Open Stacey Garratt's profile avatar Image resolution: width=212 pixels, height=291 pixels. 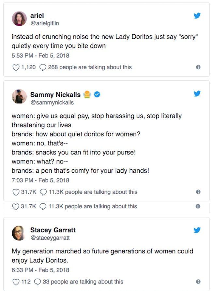point(19,233)
